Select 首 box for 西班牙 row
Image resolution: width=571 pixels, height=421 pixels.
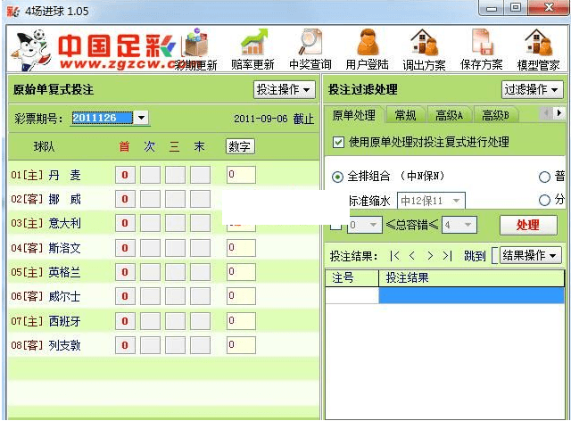coord(125,320)
